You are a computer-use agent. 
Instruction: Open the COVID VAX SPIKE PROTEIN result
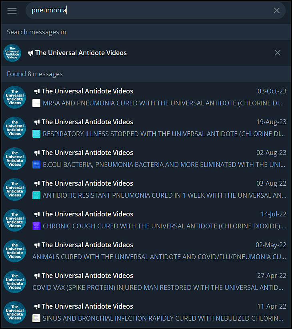point(146,281)
